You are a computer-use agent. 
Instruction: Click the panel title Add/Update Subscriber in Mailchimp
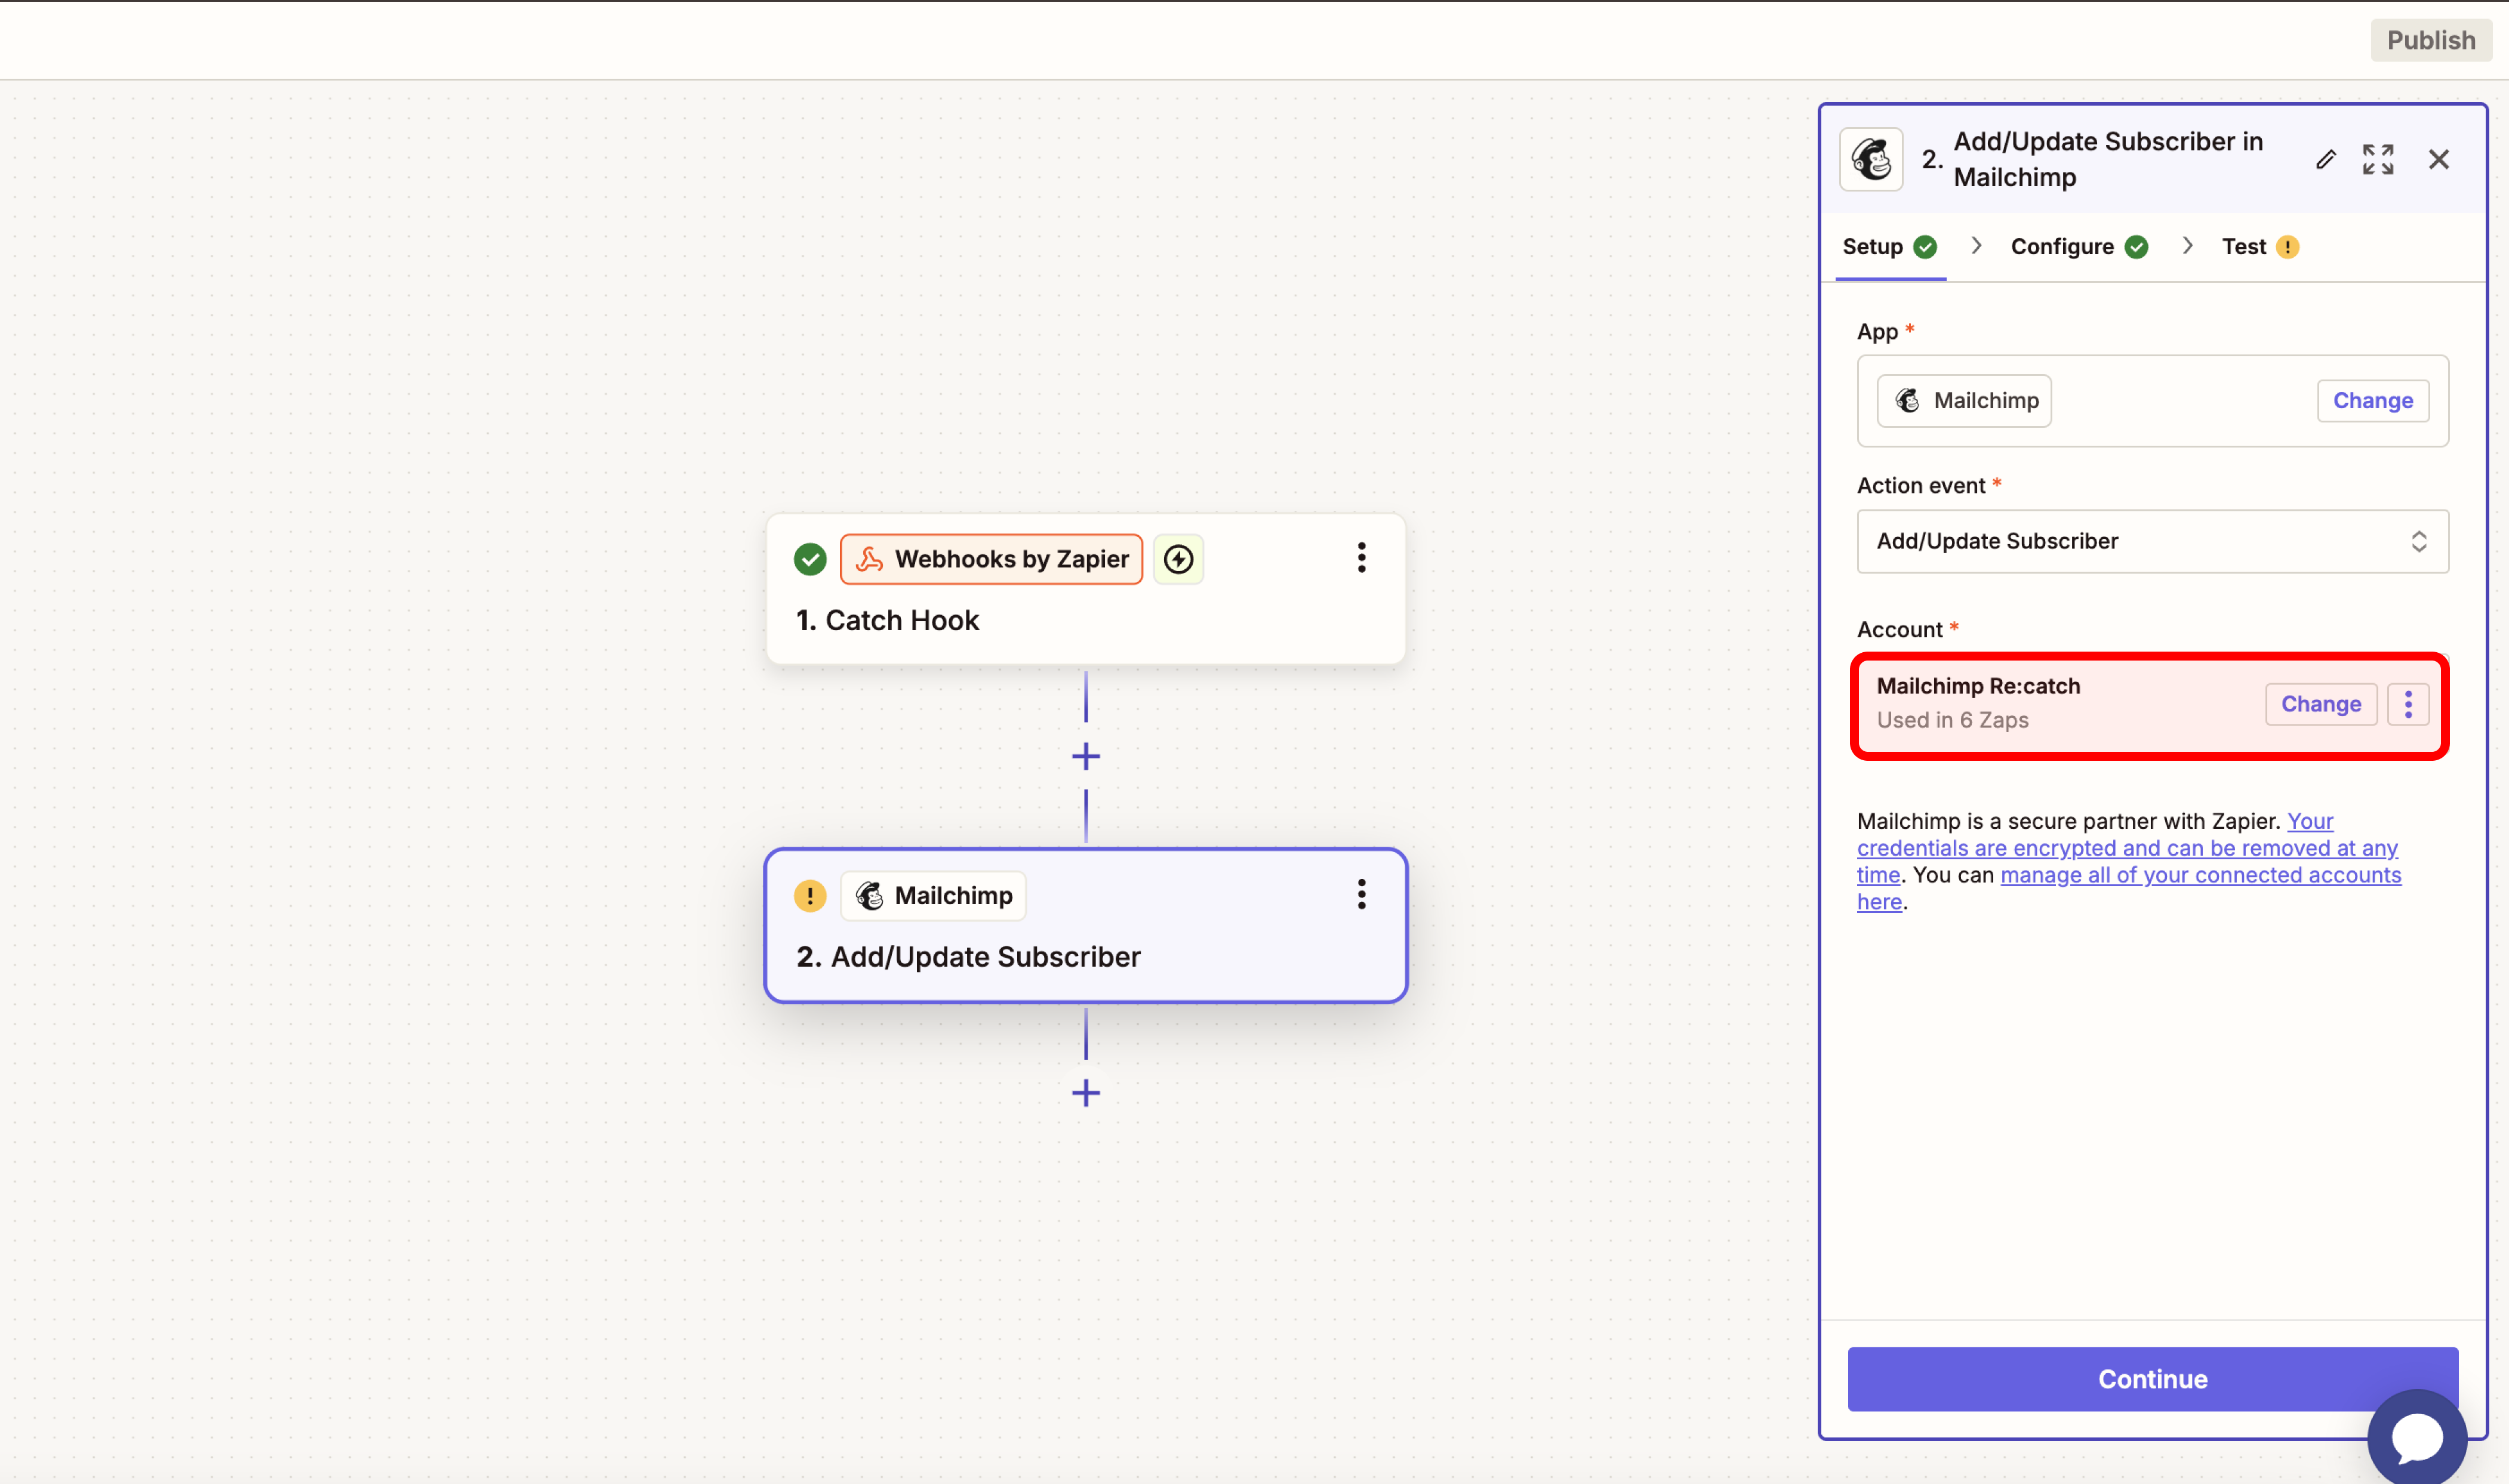[x=2108, y=160]
